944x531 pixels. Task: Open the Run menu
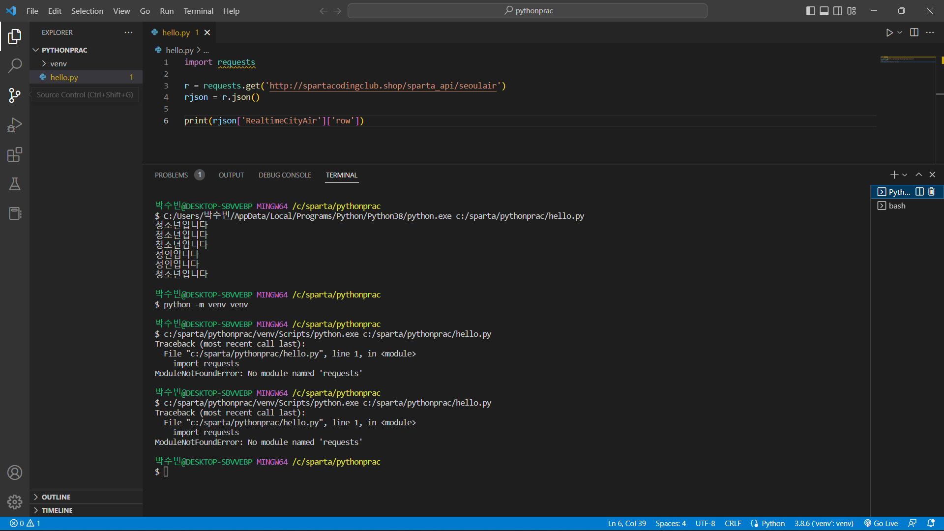[167, 11]
